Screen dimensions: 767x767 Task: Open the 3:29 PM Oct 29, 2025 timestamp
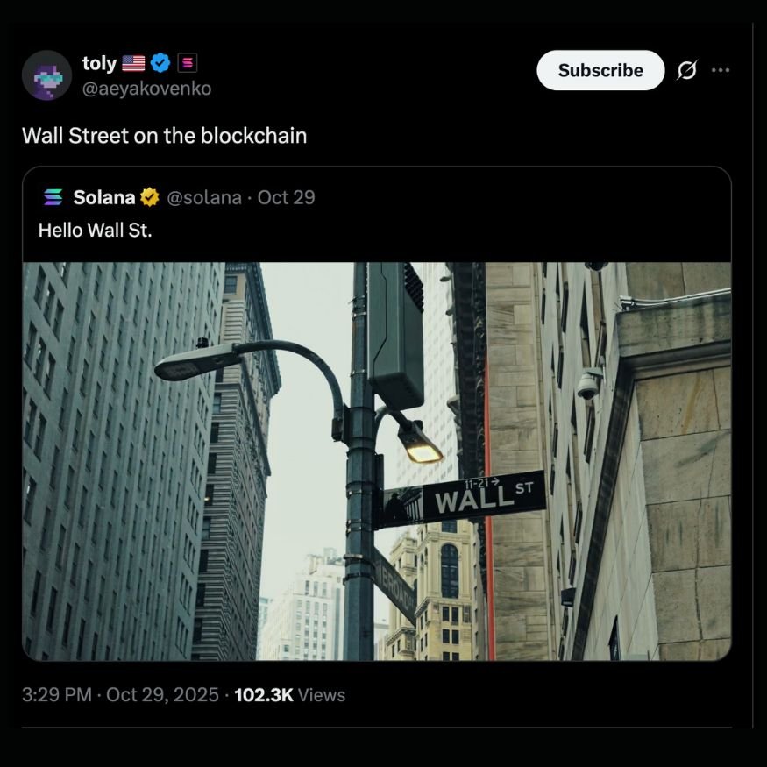pos(120,694)
